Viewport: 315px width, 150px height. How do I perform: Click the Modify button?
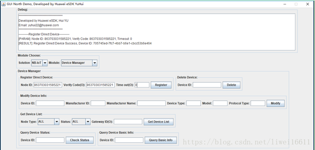(275, 103)
